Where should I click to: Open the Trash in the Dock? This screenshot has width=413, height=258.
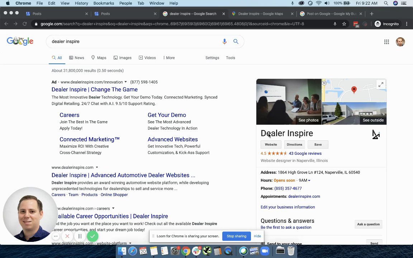pyautogui.click(x=291, y=251)
